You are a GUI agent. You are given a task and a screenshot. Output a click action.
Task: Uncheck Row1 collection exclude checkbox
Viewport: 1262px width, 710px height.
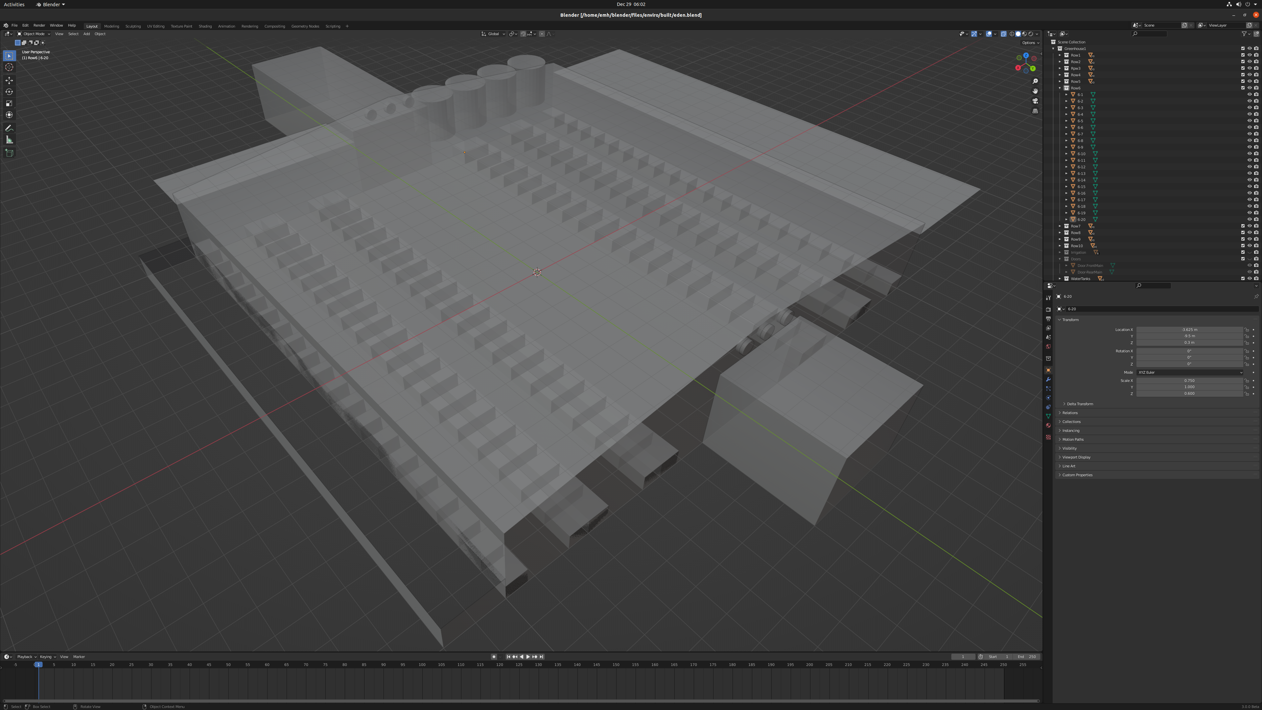(1243, 55)
